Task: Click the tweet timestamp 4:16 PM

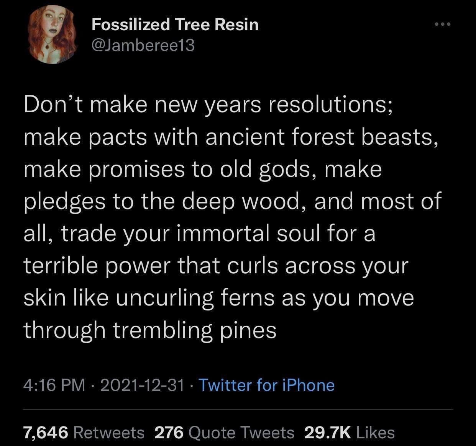Action: [x=54, y=386]
